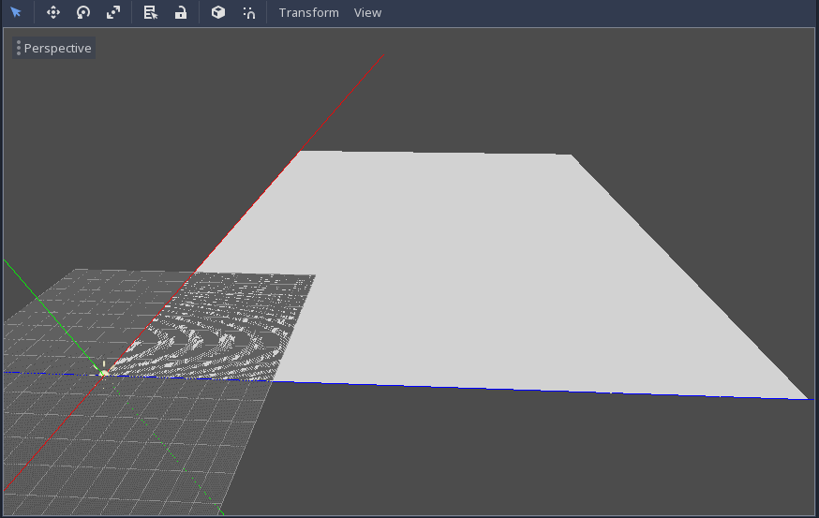The width and height of the screenshot is (819, 518).
Task: Switch to the Scale Mode tool
Action: point(113,13)
